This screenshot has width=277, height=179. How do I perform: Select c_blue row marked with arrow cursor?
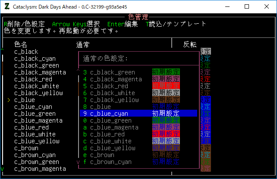(25, 100)
